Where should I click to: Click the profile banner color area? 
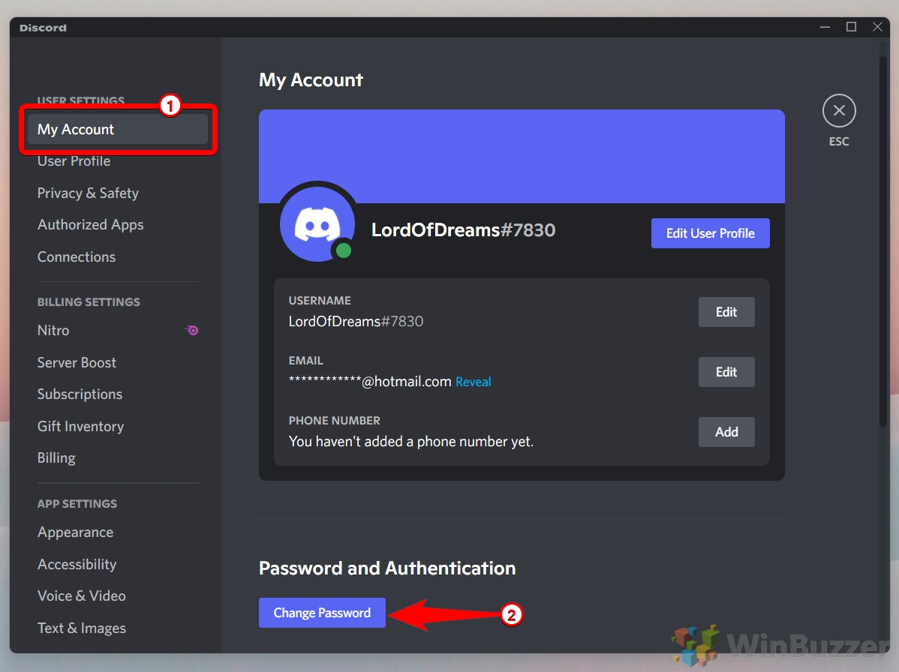pos(522,156)
